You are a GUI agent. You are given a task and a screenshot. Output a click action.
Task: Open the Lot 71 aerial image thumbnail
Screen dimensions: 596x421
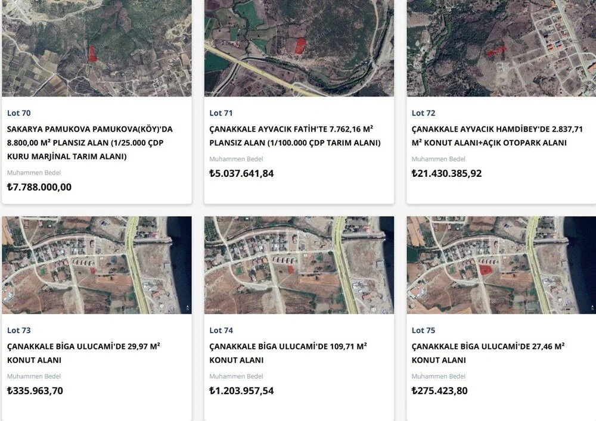[299, 48]
